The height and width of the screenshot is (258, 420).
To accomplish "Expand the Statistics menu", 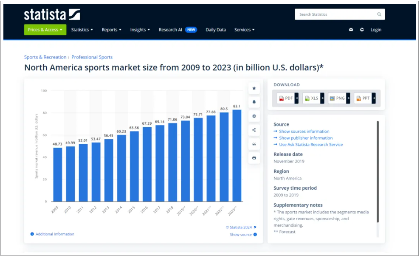I will tap(82, 30).
